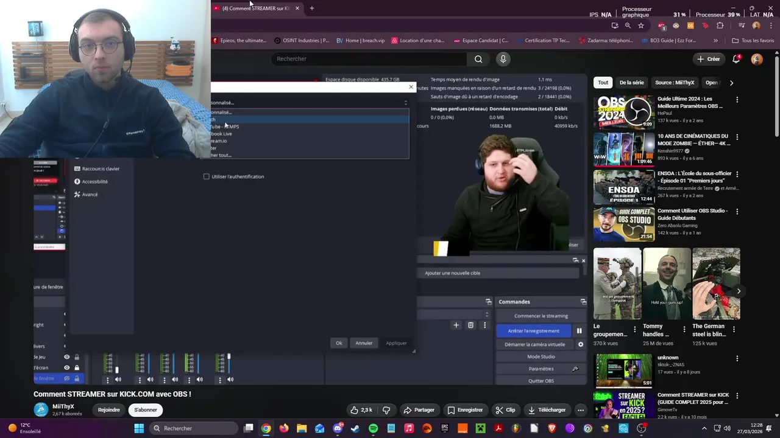Click 'Commencer le streaming' in OBS
This screenshot has width=780, height=438.
click(x=541, y=316)
